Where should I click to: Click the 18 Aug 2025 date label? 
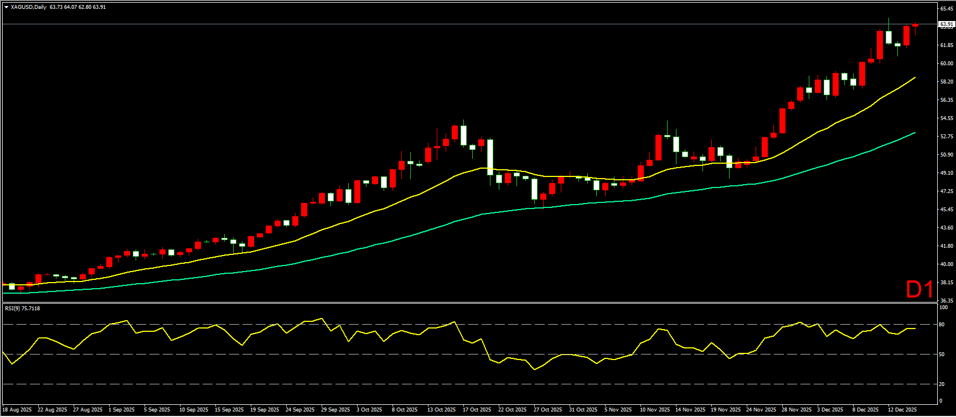(x=17, y=410)
